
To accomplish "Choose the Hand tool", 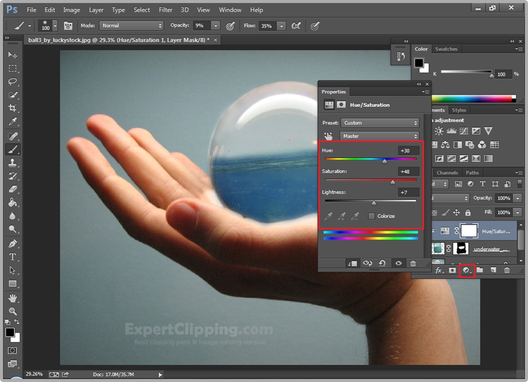I will (x=12, y=298).
